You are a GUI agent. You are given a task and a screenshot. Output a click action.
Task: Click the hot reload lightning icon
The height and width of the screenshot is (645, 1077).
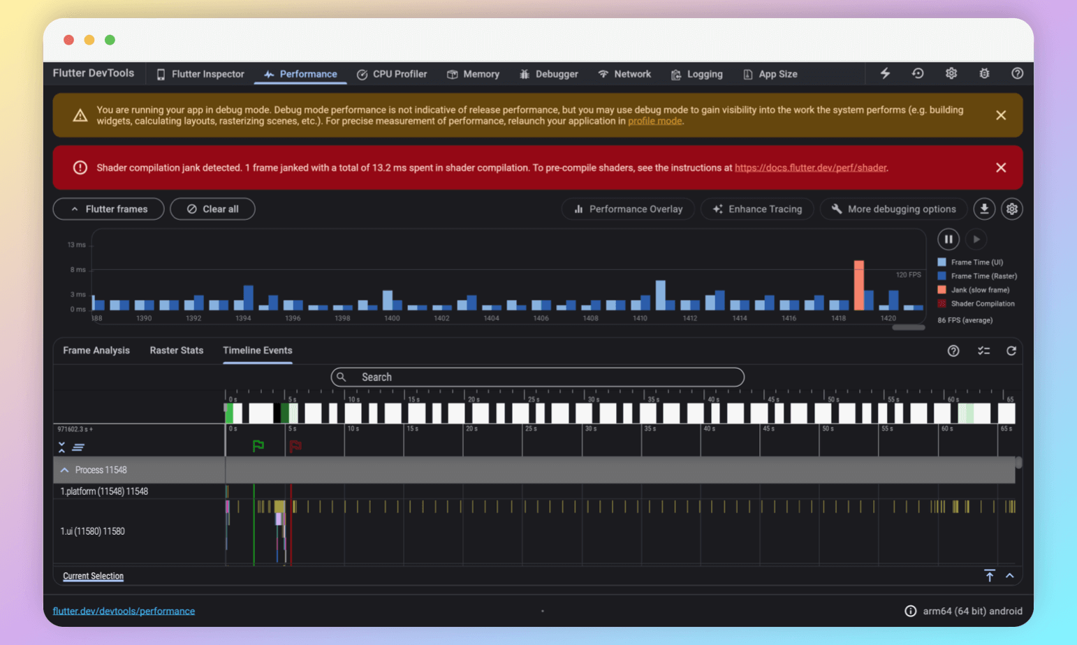(x=885, y=73)
